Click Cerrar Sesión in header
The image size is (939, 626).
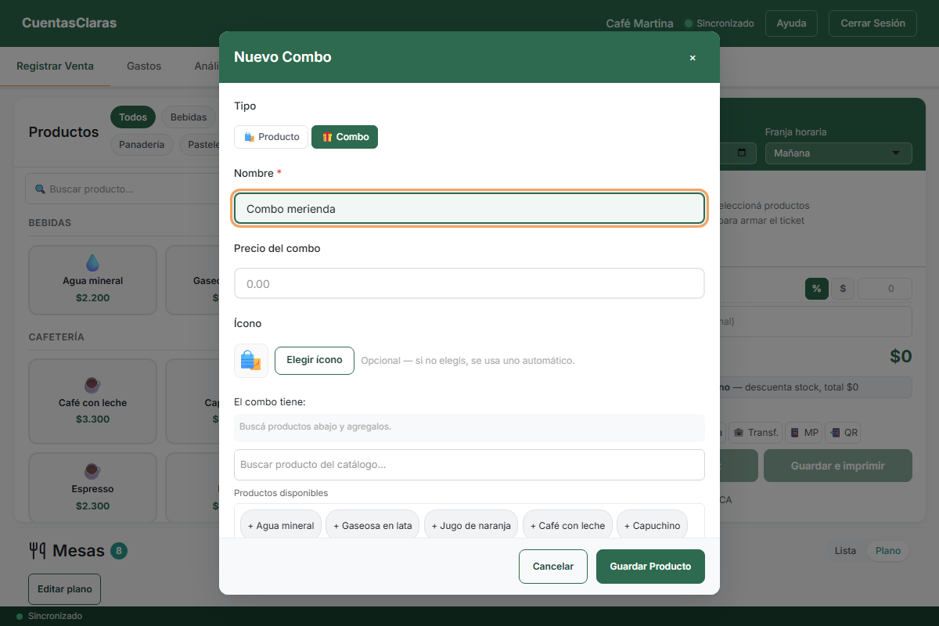[x=872, y=23]
